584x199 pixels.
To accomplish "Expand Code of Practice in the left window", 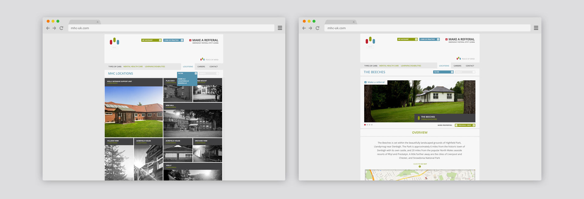I will [173, 40].
